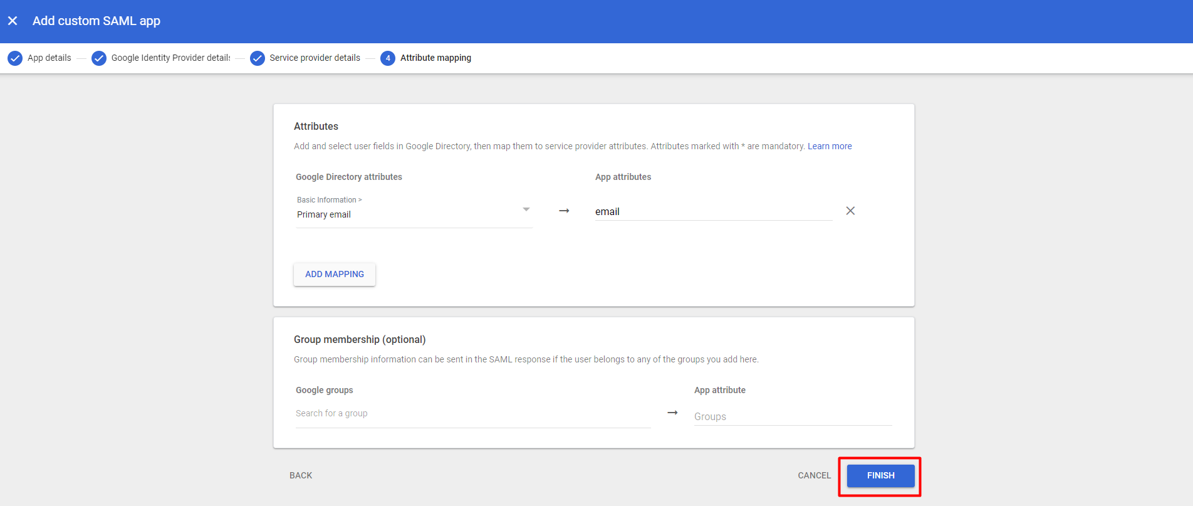1193x506 pixels.
Task: Switch to the App details step label
Action: tap(49, 58)
